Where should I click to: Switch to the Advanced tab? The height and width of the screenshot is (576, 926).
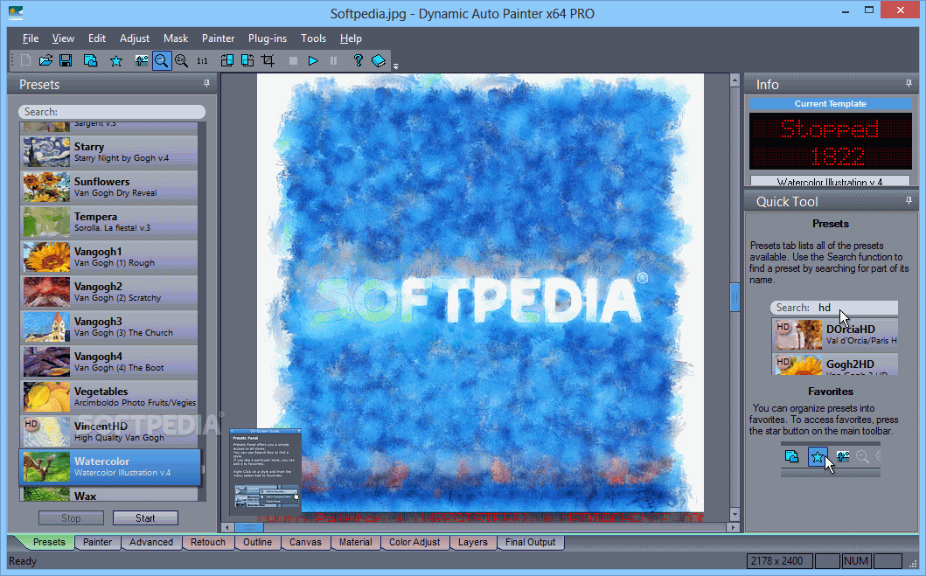coord(151,542)
